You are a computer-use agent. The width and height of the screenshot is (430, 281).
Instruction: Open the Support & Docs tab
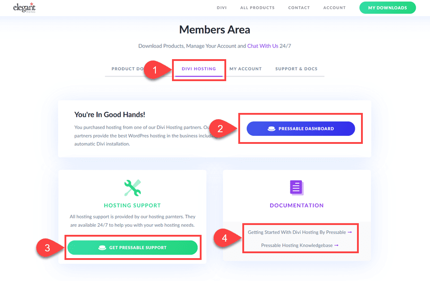pyautogui.click(x=296, y=69)
